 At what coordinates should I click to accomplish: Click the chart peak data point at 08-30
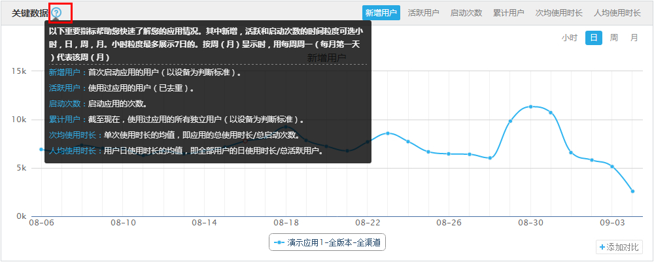pyautogui.click(x=530, y=106)
